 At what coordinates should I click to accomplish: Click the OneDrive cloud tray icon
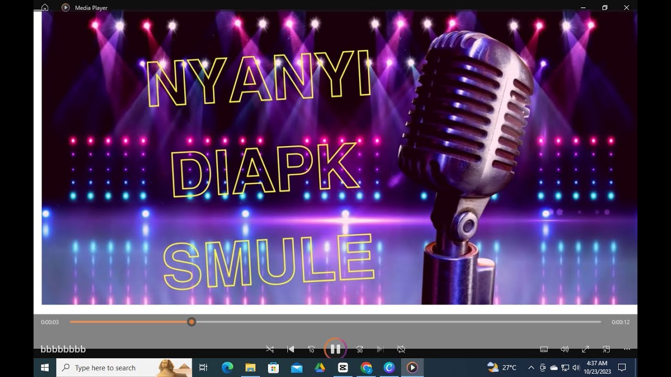(554, 368)
